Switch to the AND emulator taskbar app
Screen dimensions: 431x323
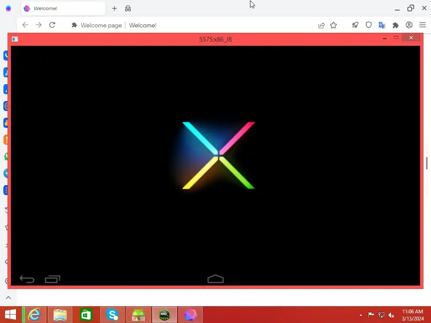pos(165,315)
